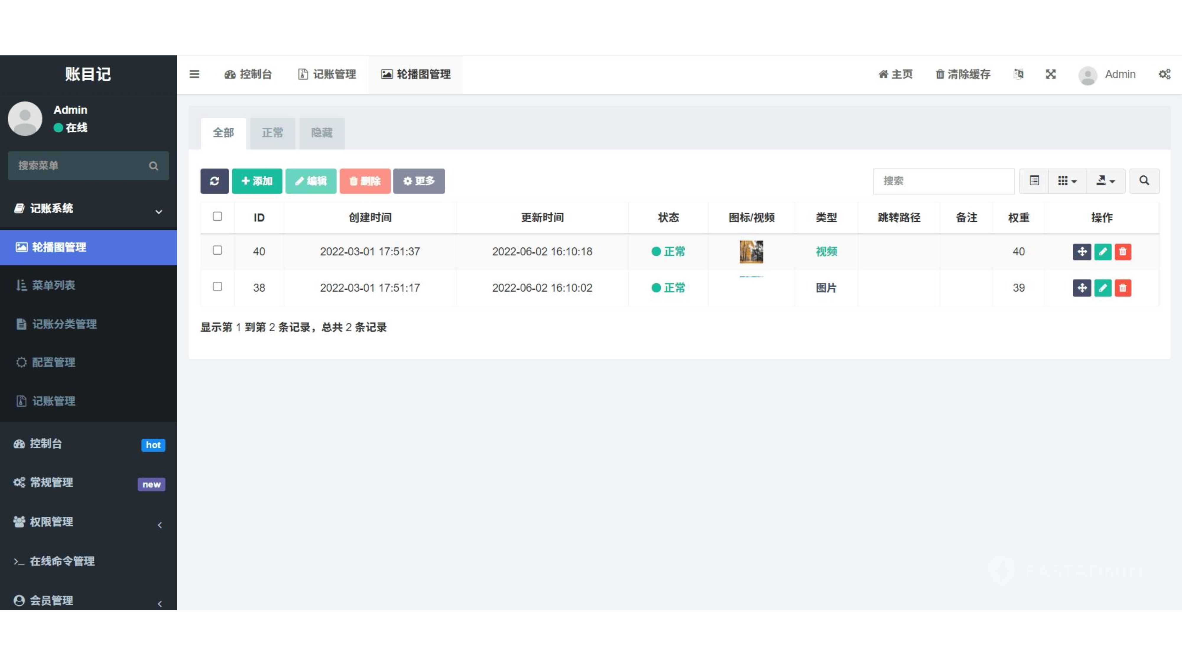Viewport: 1182px width, 665px height.
Task: Click the Admin avatar in the sidebar
Action: (x=25, y=119)
